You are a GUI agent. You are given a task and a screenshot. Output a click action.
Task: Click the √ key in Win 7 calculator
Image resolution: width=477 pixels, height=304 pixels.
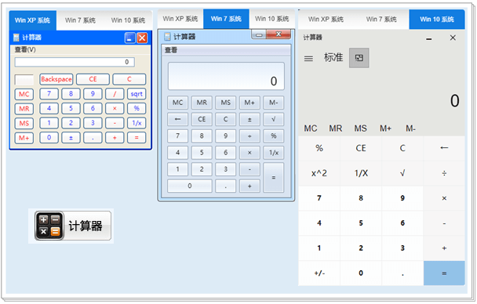274,119
